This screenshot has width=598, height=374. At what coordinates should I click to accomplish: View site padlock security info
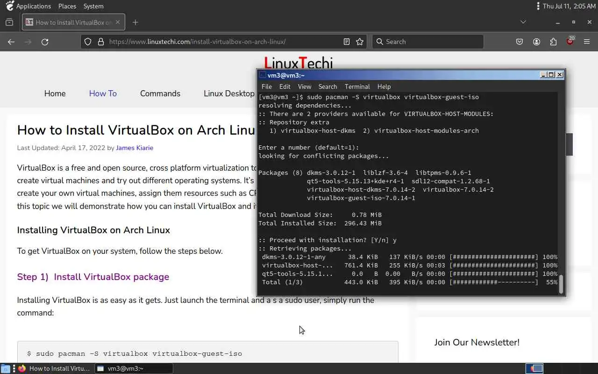100,42
